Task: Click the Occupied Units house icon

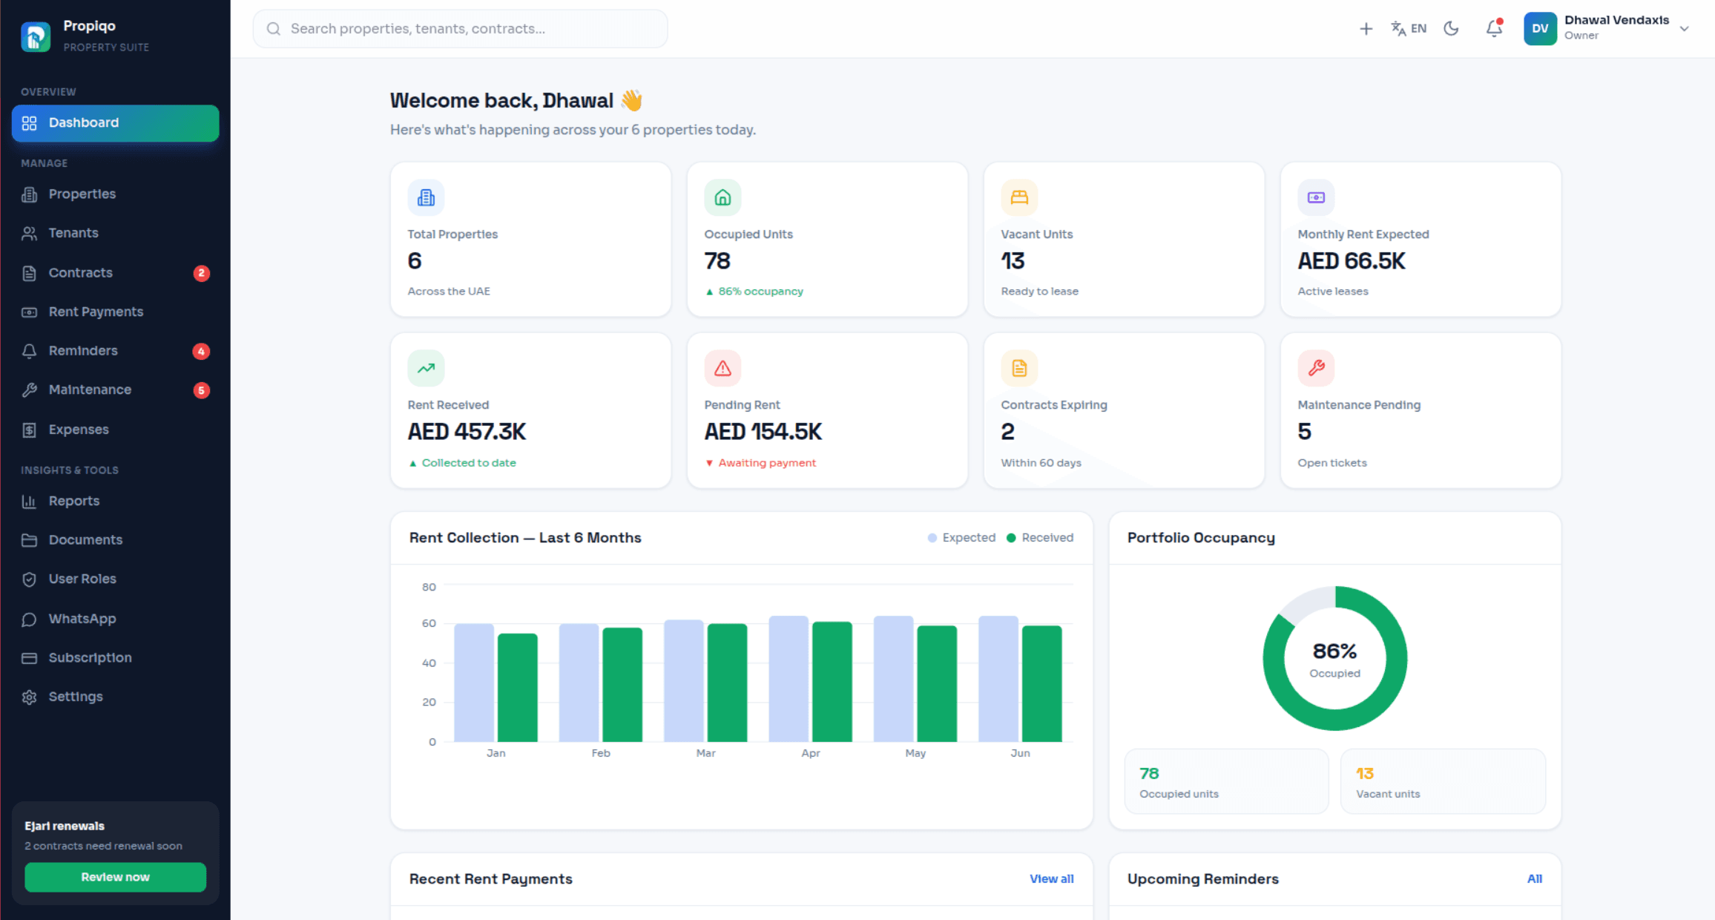Action: 722,197
